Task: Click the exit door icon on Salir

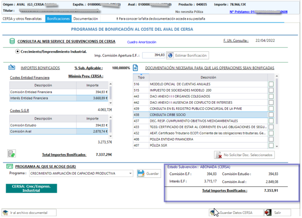Action: point(269,212)
